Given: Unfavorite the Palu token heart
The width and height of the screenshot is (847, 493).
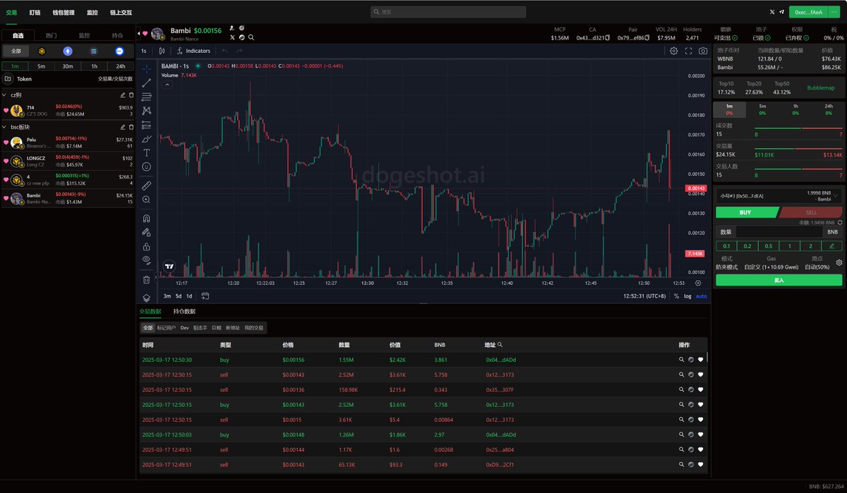Looking at the screenshot, I should coord(6,142).
